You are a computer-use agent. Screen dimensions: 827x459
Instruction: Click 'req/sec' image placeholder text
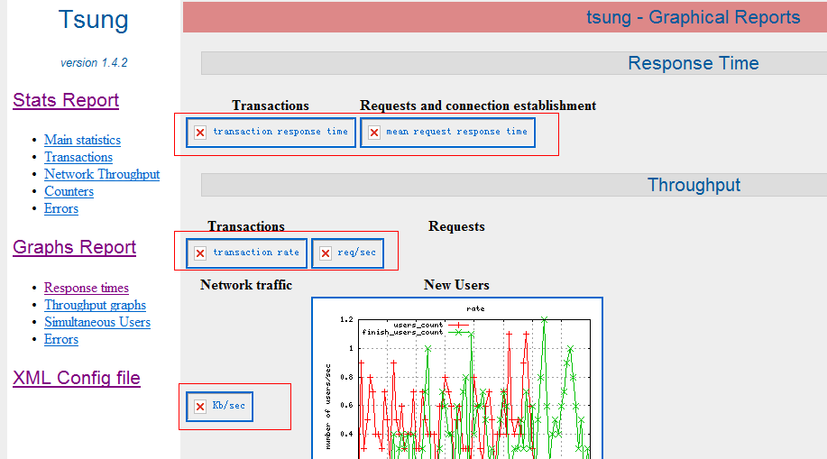[x=356, y=252]
